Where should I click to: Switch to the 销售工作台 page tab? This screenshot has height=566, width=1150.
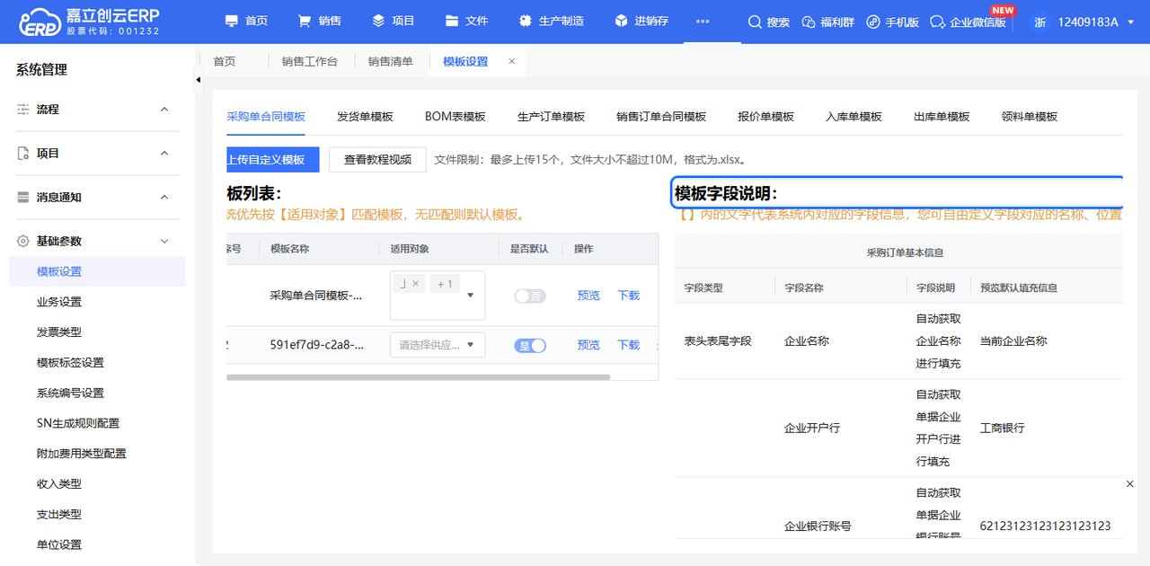310,61
